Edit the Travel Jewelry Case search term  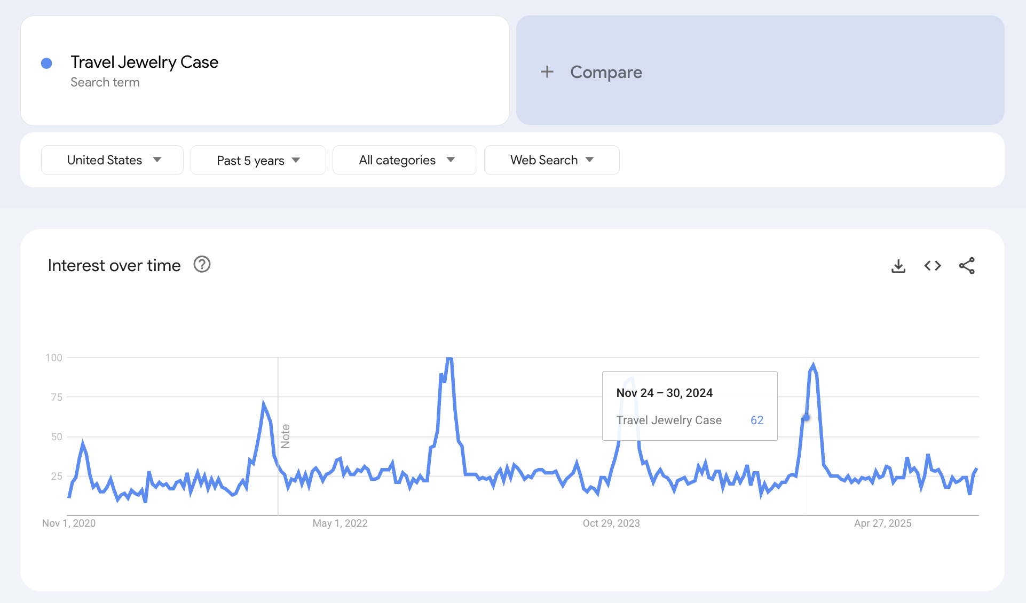point(144,62)
